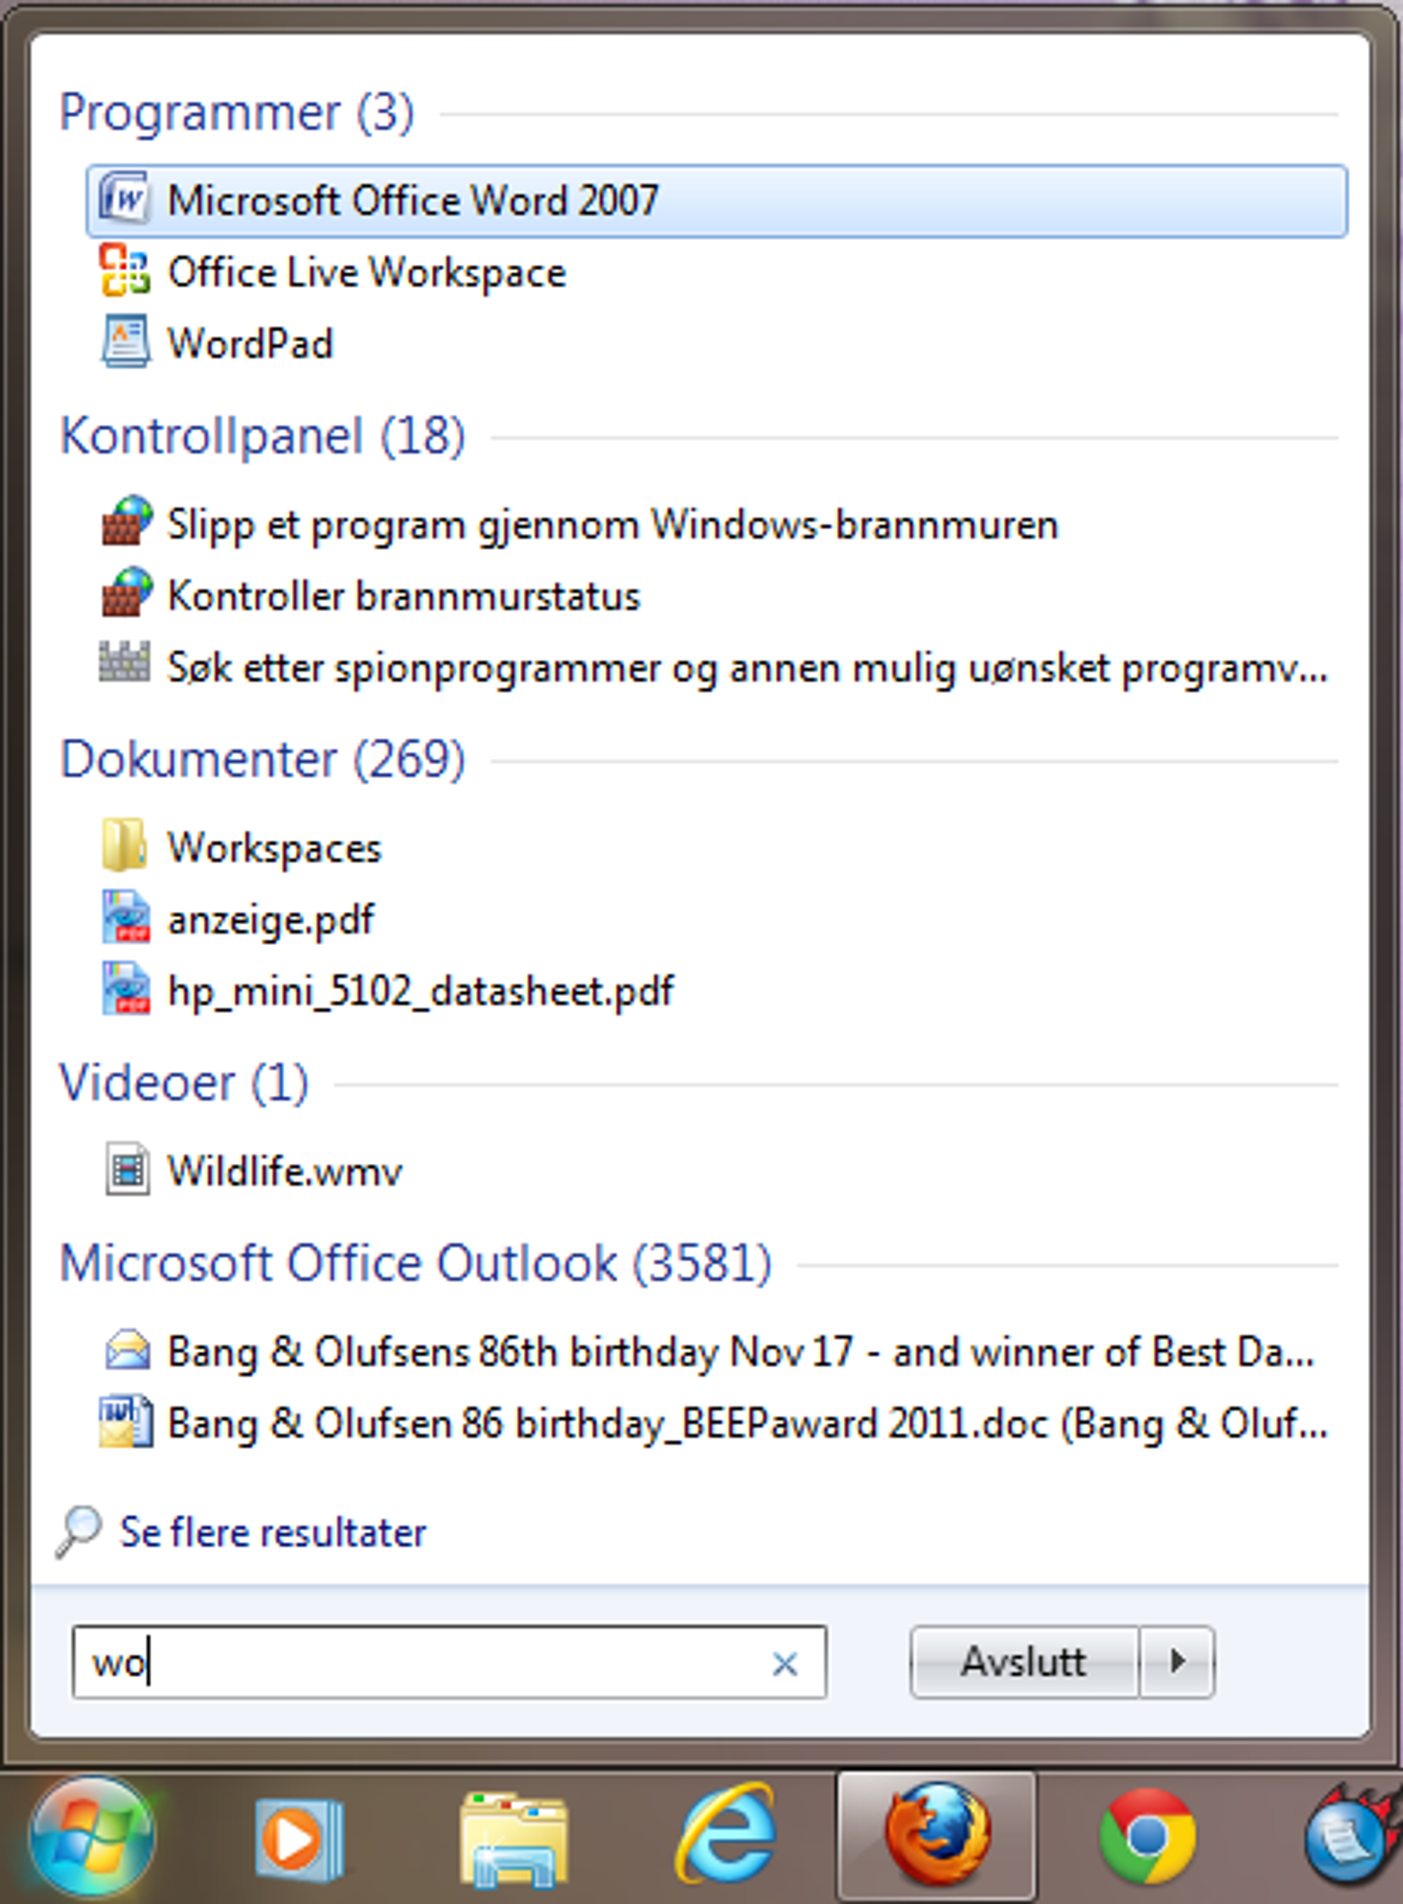
Task: Click firewall icon beside Slipp et program
Action: pyautogui.click(x=126, y=521)
